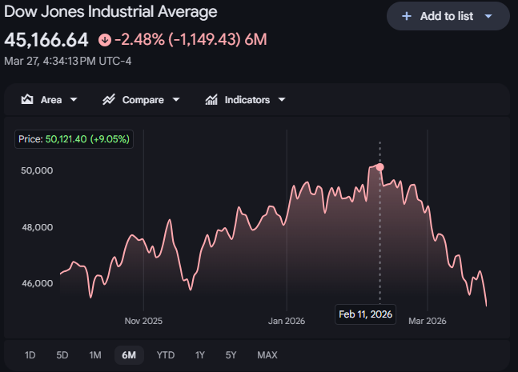Viewport: 518px width, 372px height.
Task: Show the 5Y time range
Action: point(231,355)
